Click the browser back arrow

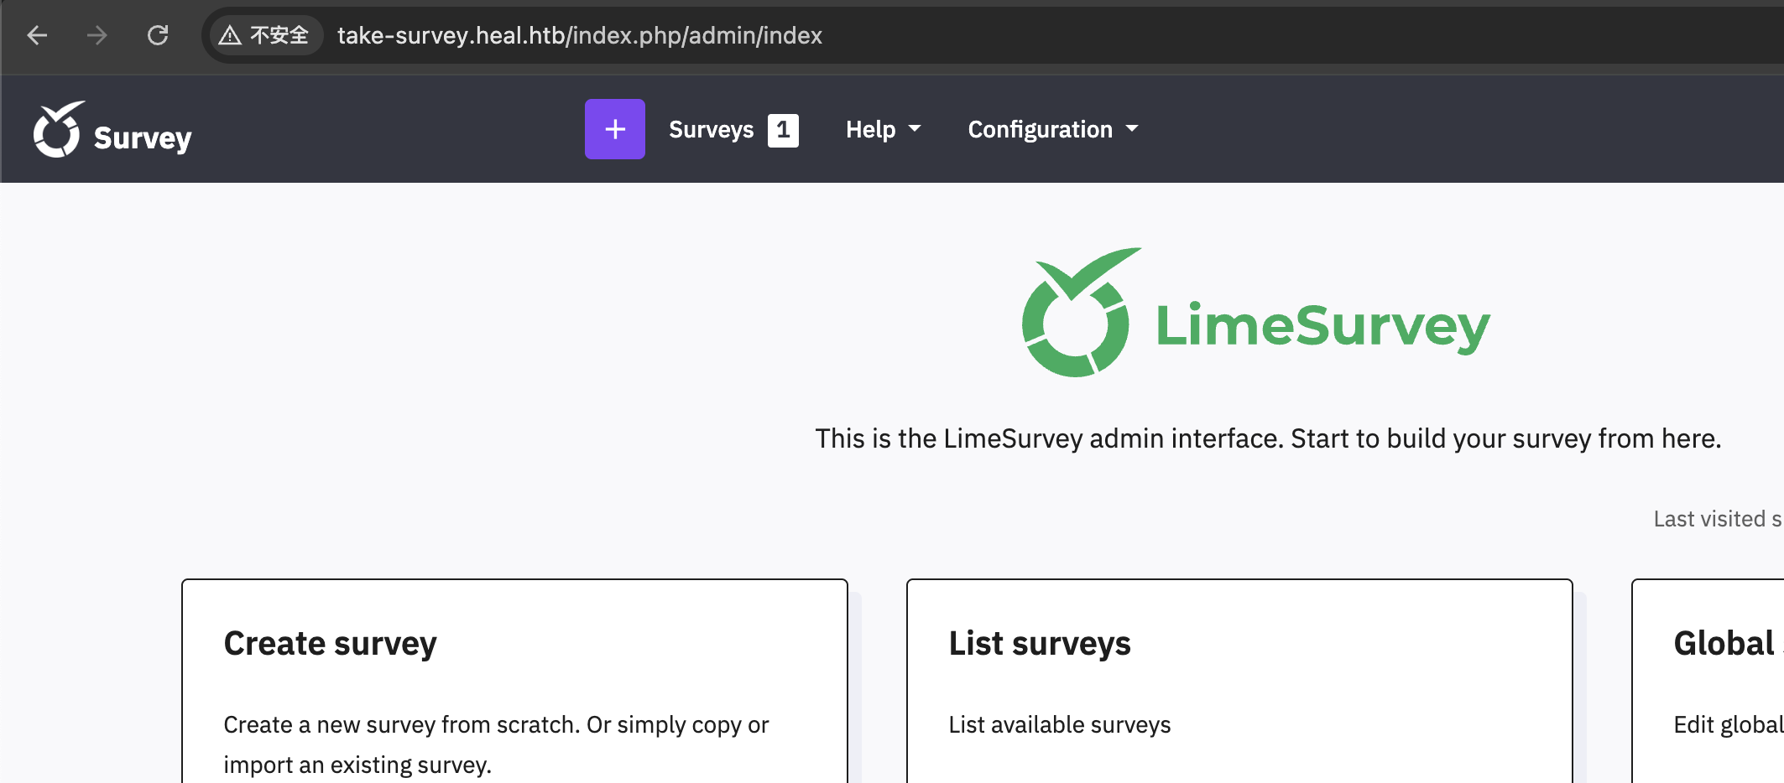pyautogui.click(x=36, y=35)
